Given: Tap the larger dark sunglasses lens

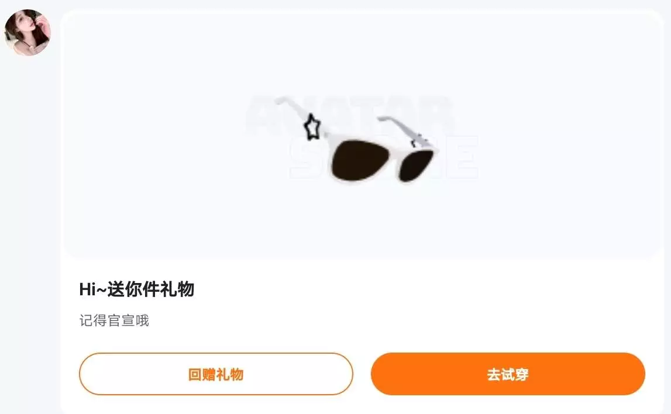Looking at the screenshot, I should click(359, 160).
